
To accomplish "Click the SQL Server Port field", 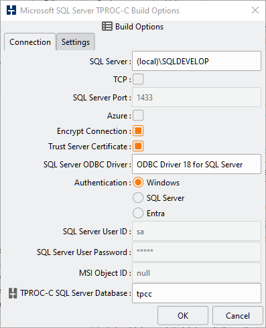I will (196, 97).
